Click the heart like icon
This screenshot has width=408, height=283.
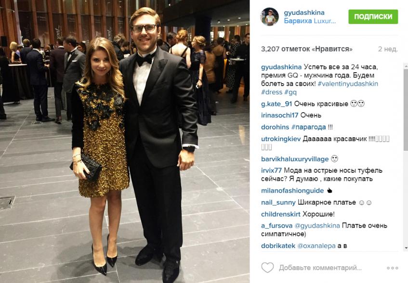click(267, 268)
